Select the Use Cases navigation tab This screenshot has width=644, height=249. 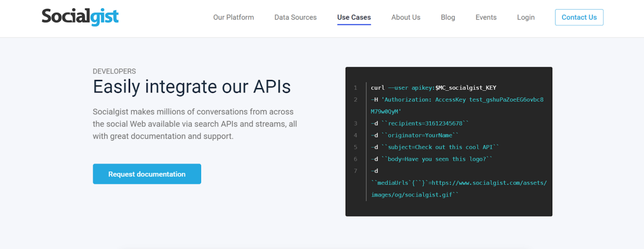tap(353, 17)
